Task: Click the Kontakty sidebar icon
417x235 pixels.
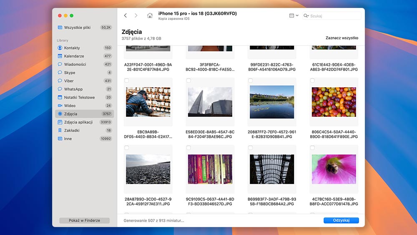Action: click(x=60, y=48)
